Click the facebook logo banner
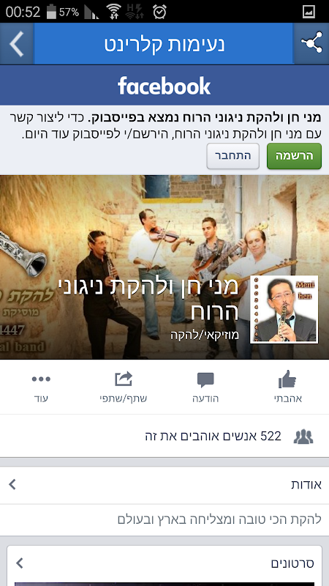Image resolution: width=329 pixels, height=586 pixels. [164, 86]
